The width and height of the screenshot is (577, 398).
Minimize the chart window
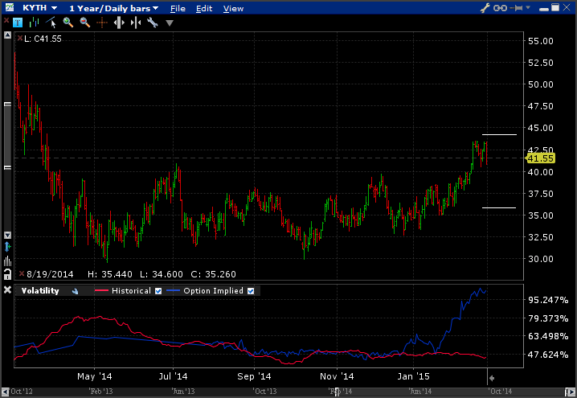coord(545,8)
